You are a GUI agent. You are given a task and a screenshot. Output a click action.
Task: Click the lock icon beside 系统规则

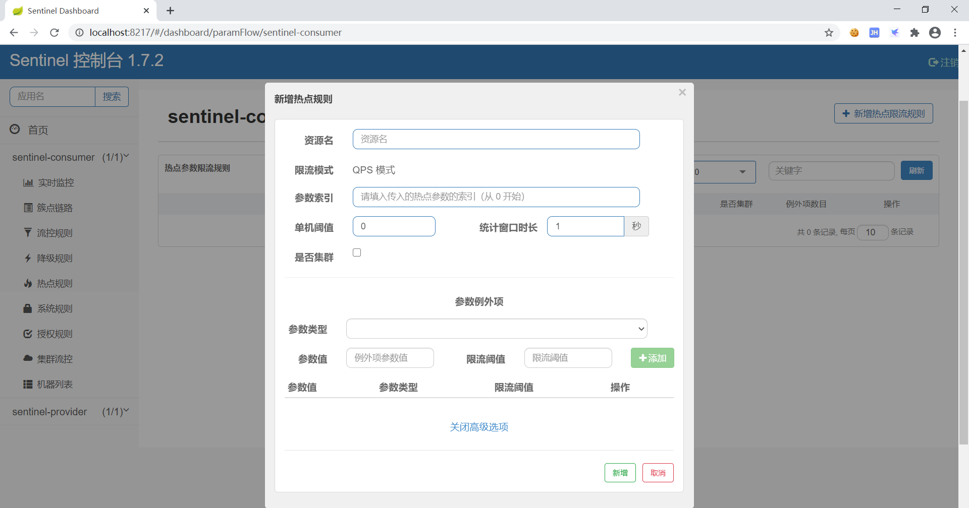pos(28,308)
